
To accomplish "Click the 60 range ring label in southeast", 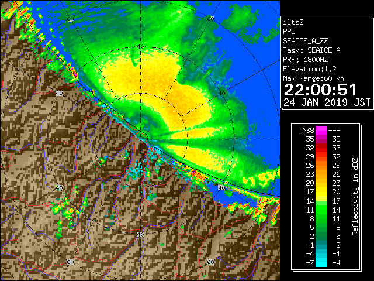I will coord(210,262).
